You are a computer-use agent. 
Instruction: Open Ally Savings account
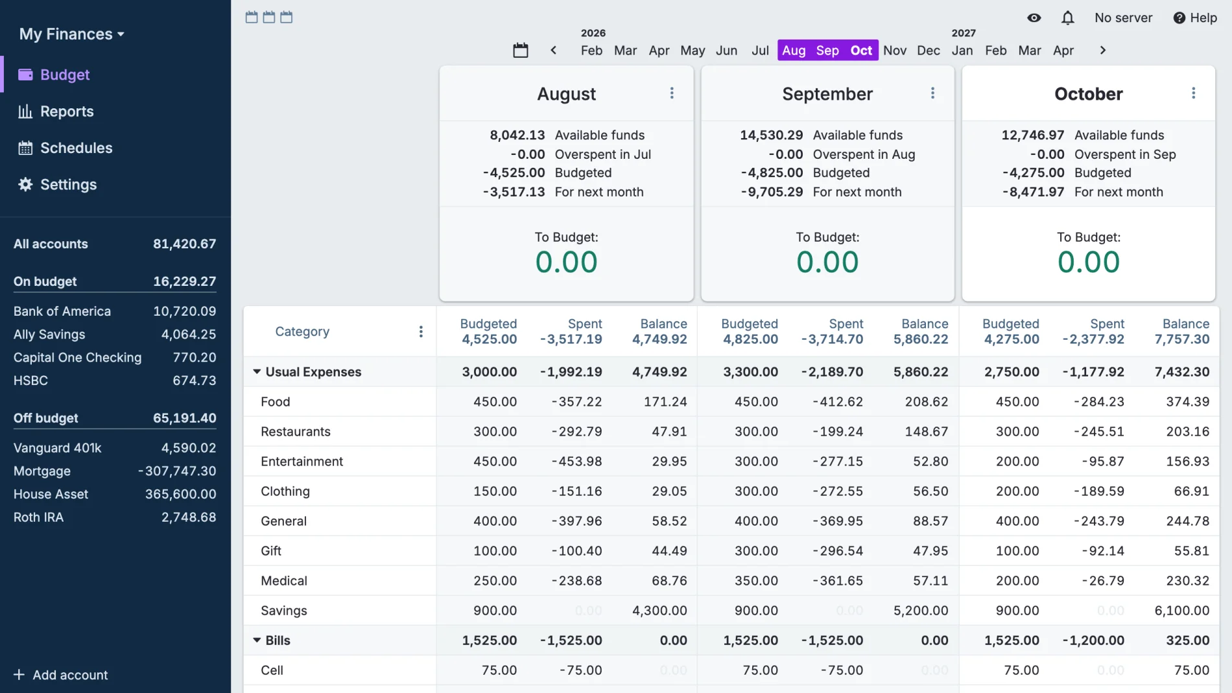click(115, 335)
